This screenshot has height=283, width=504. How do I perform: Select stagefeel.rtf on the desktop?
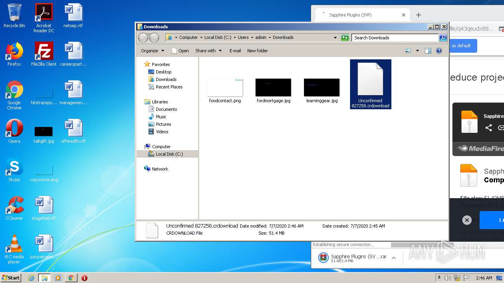coord(44,208)
